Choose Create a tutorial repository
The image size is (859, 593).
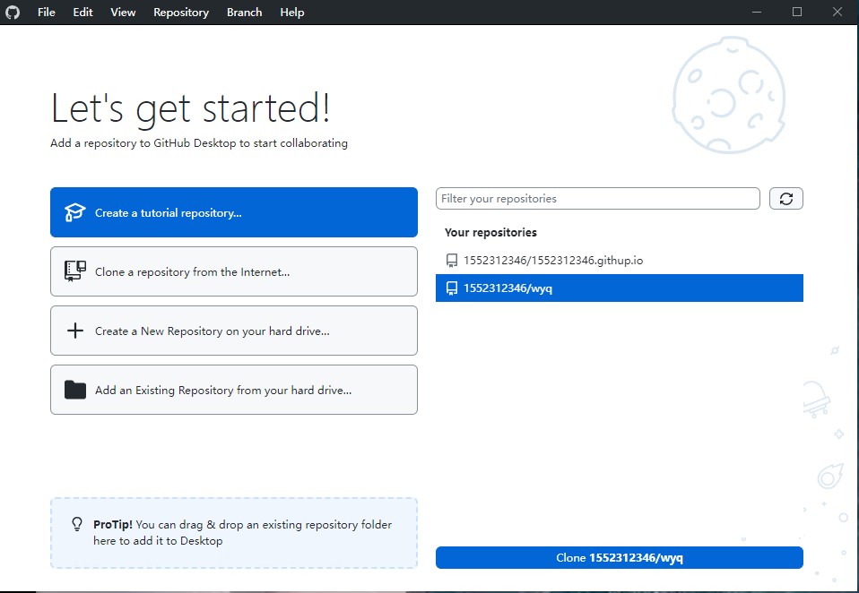[234, 212]
